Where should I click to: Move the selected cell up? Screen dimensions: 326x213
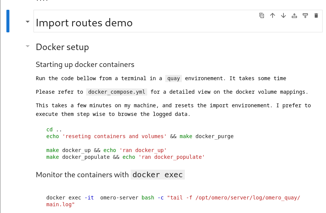[273, 15]
